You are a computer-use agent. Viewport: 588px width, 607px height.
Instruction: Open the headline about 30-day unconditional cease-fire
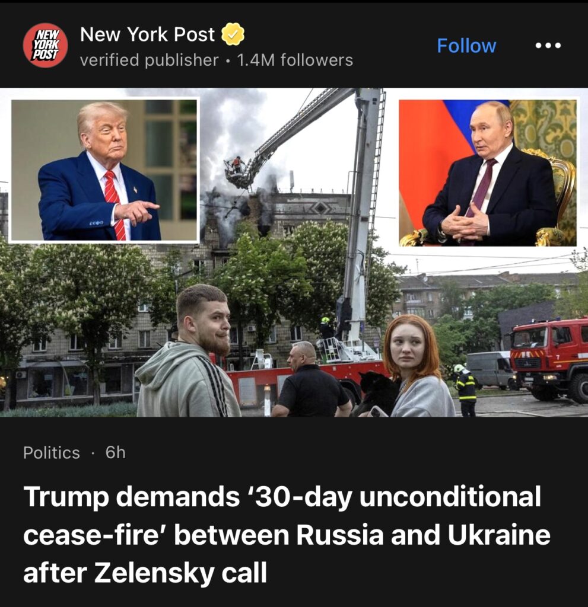point(287,534)
